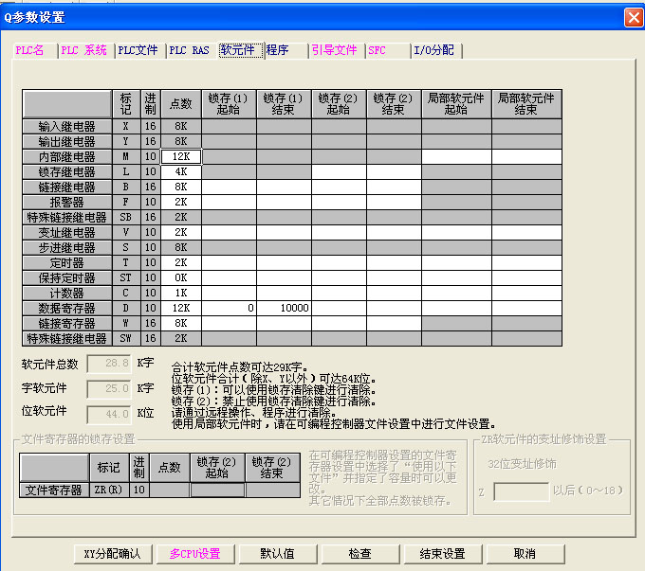The width and height of the screenshot is (645, 571).
Task: Open the PLC 系统 tab
Action: coord(83,51)
